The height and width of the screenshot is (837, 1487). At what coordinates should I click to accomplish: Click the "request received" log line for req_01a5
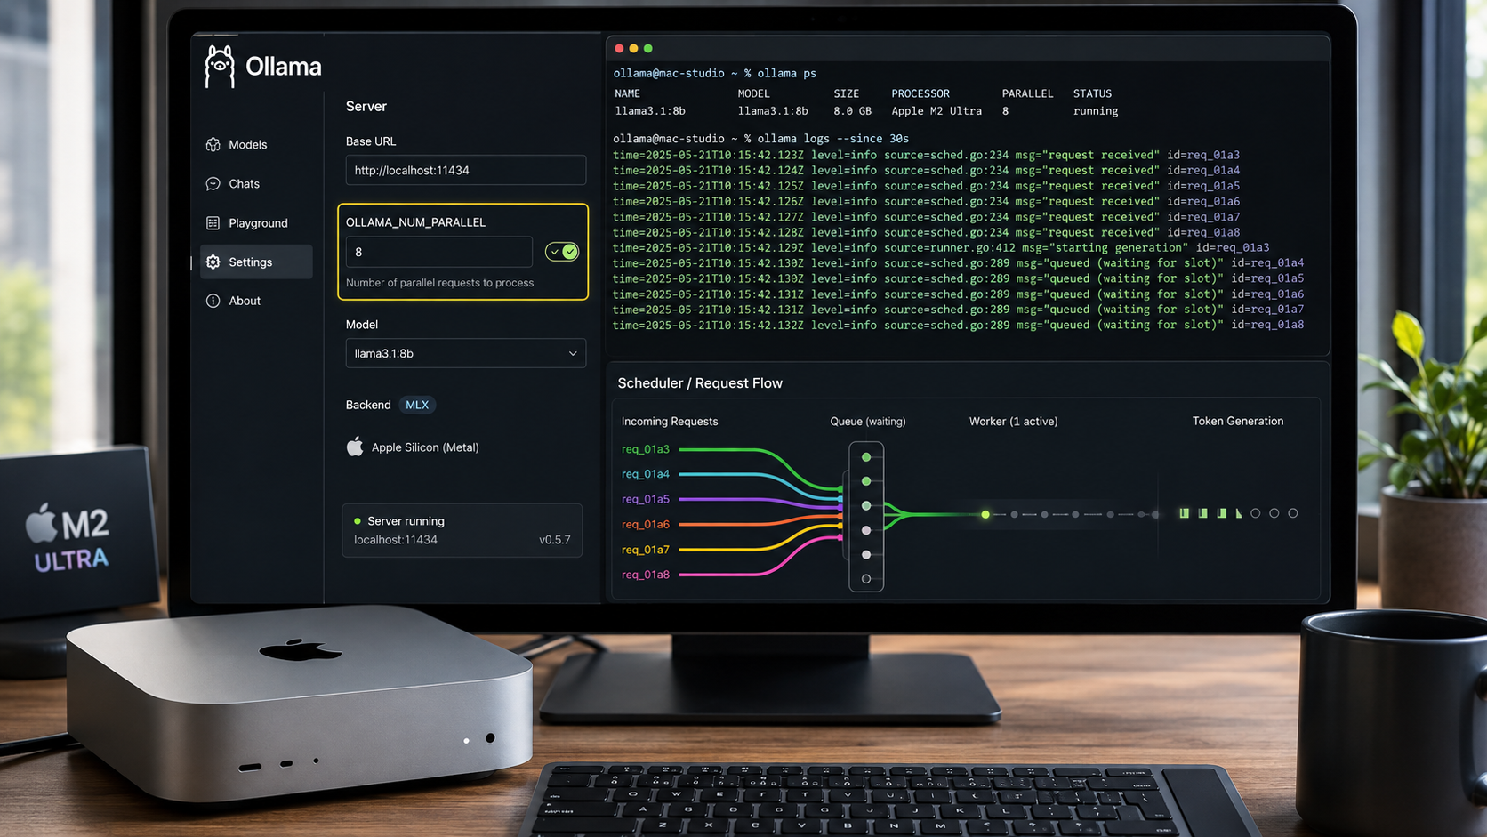pos(926,186)
